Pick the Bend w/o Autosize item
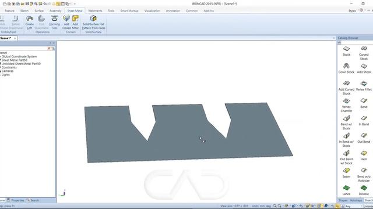The width and height of the screenshot is (373, 209). coord(364,175)
